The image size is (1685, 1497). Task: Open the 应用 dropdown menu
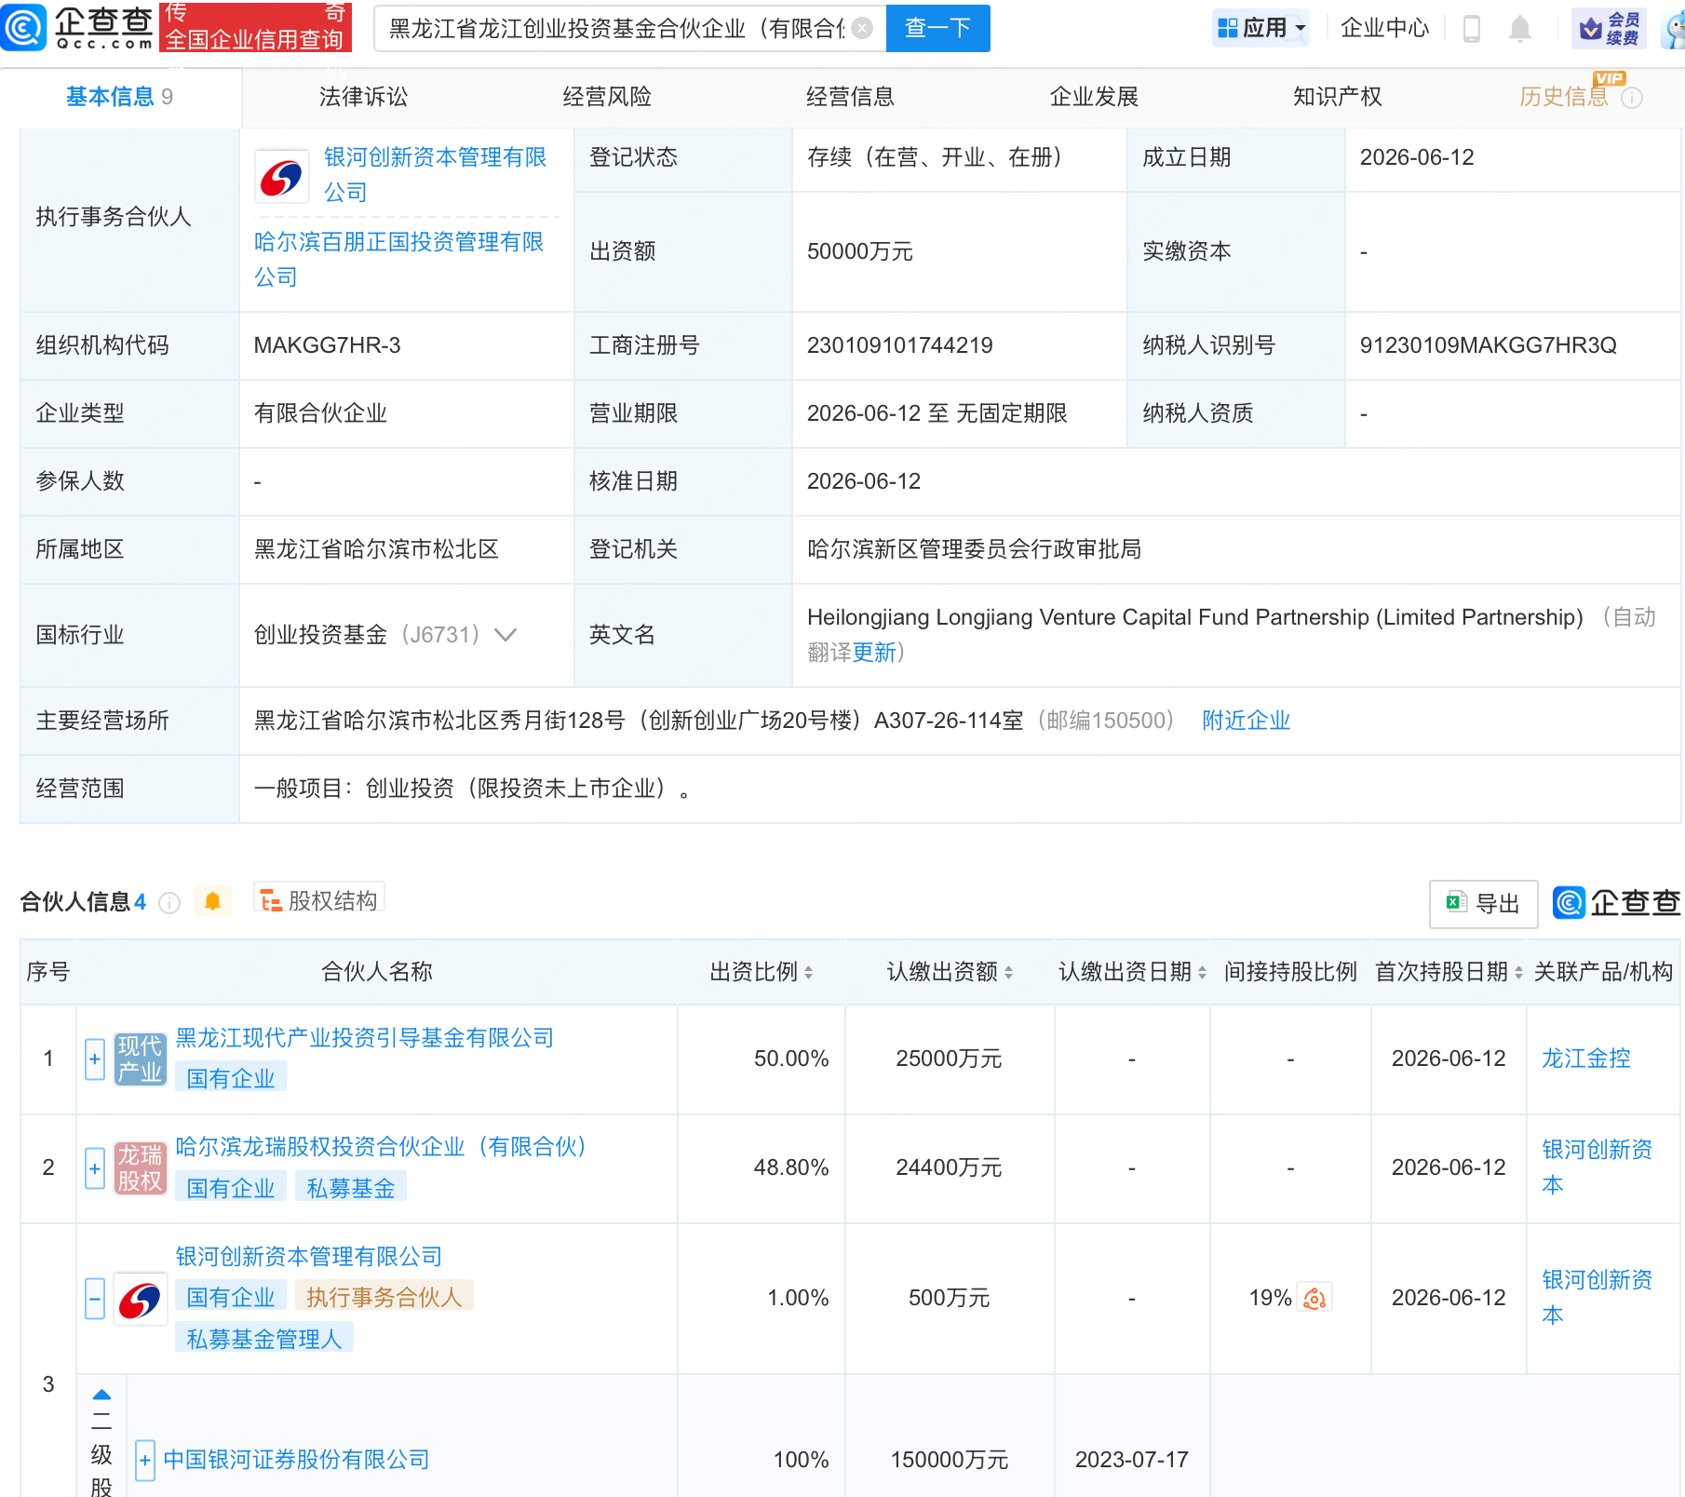click(1261, 28)
